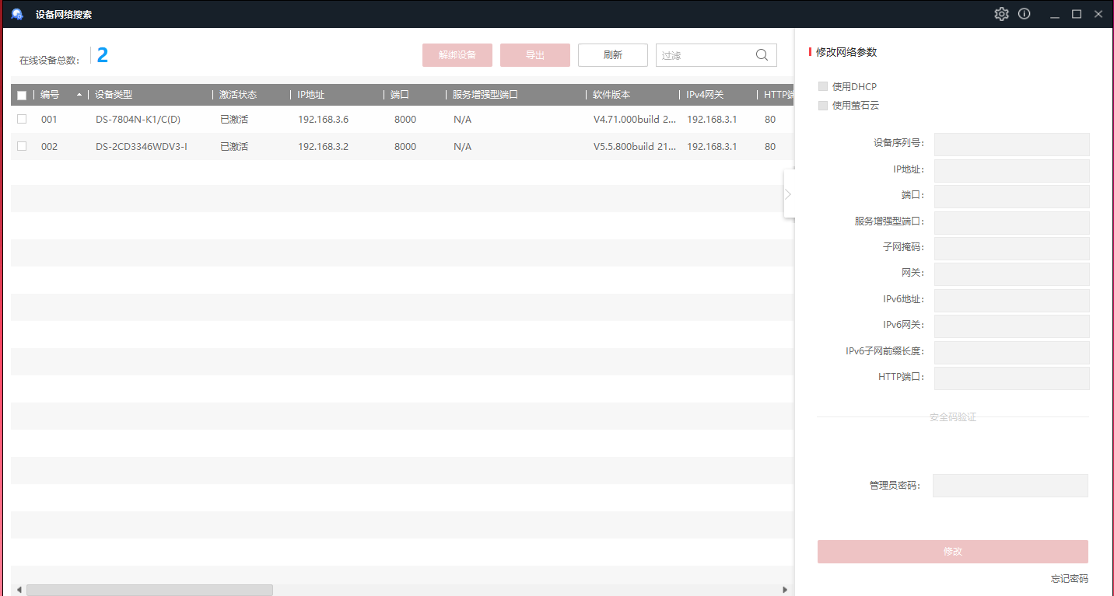Click the SADP app logo in title bar

16,13
